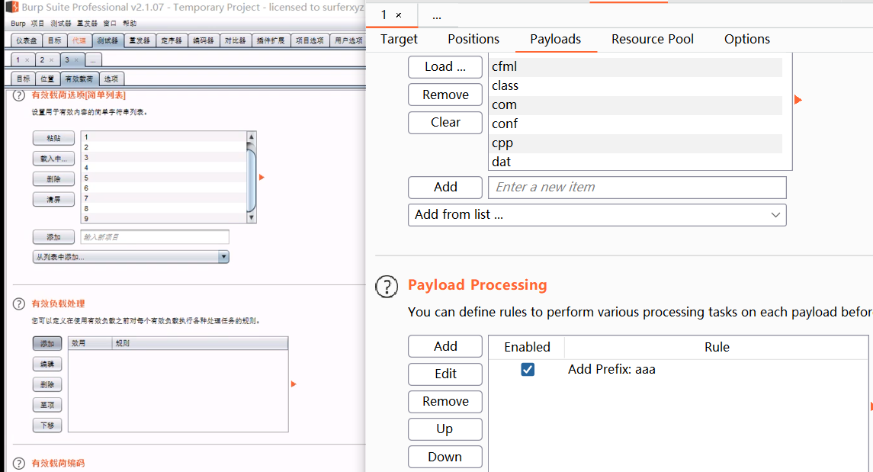The width and height of the screenshot is (873, 472).
Task: Open the 窗口 menu
Action: (x=110, y=24)
